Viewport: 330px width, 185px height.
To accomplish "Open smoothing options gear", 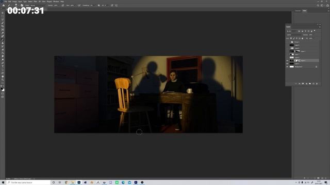I will coord(98,6).
